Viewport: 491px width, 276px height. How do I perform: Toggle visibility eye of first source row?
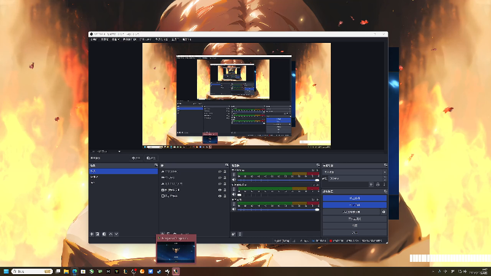pyautogui.click(x=220, y=172)
